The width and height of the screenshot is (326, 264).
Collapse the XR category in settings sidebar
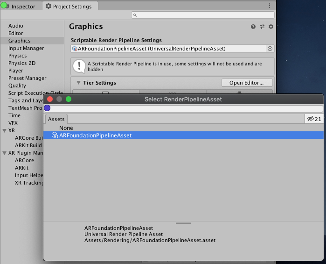[x=4, y=130]
